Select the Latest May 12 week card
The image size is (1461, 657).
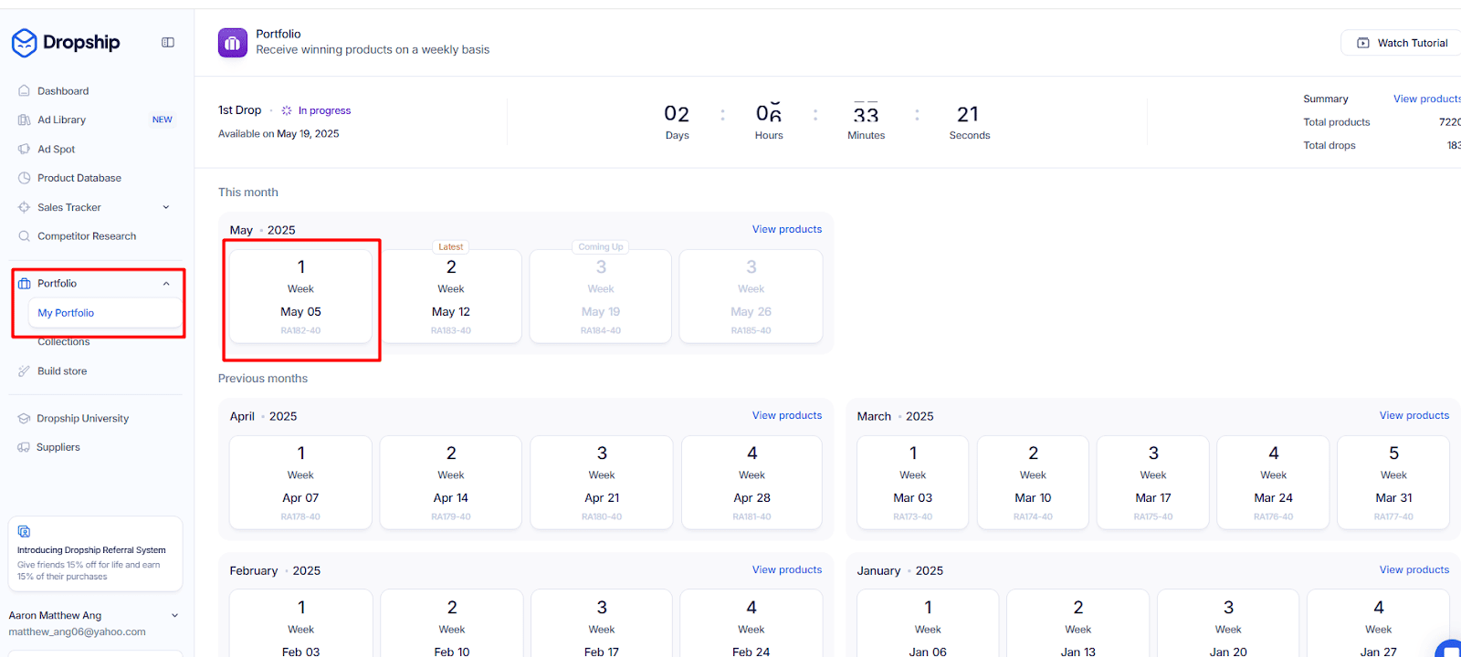click(451, 297)
